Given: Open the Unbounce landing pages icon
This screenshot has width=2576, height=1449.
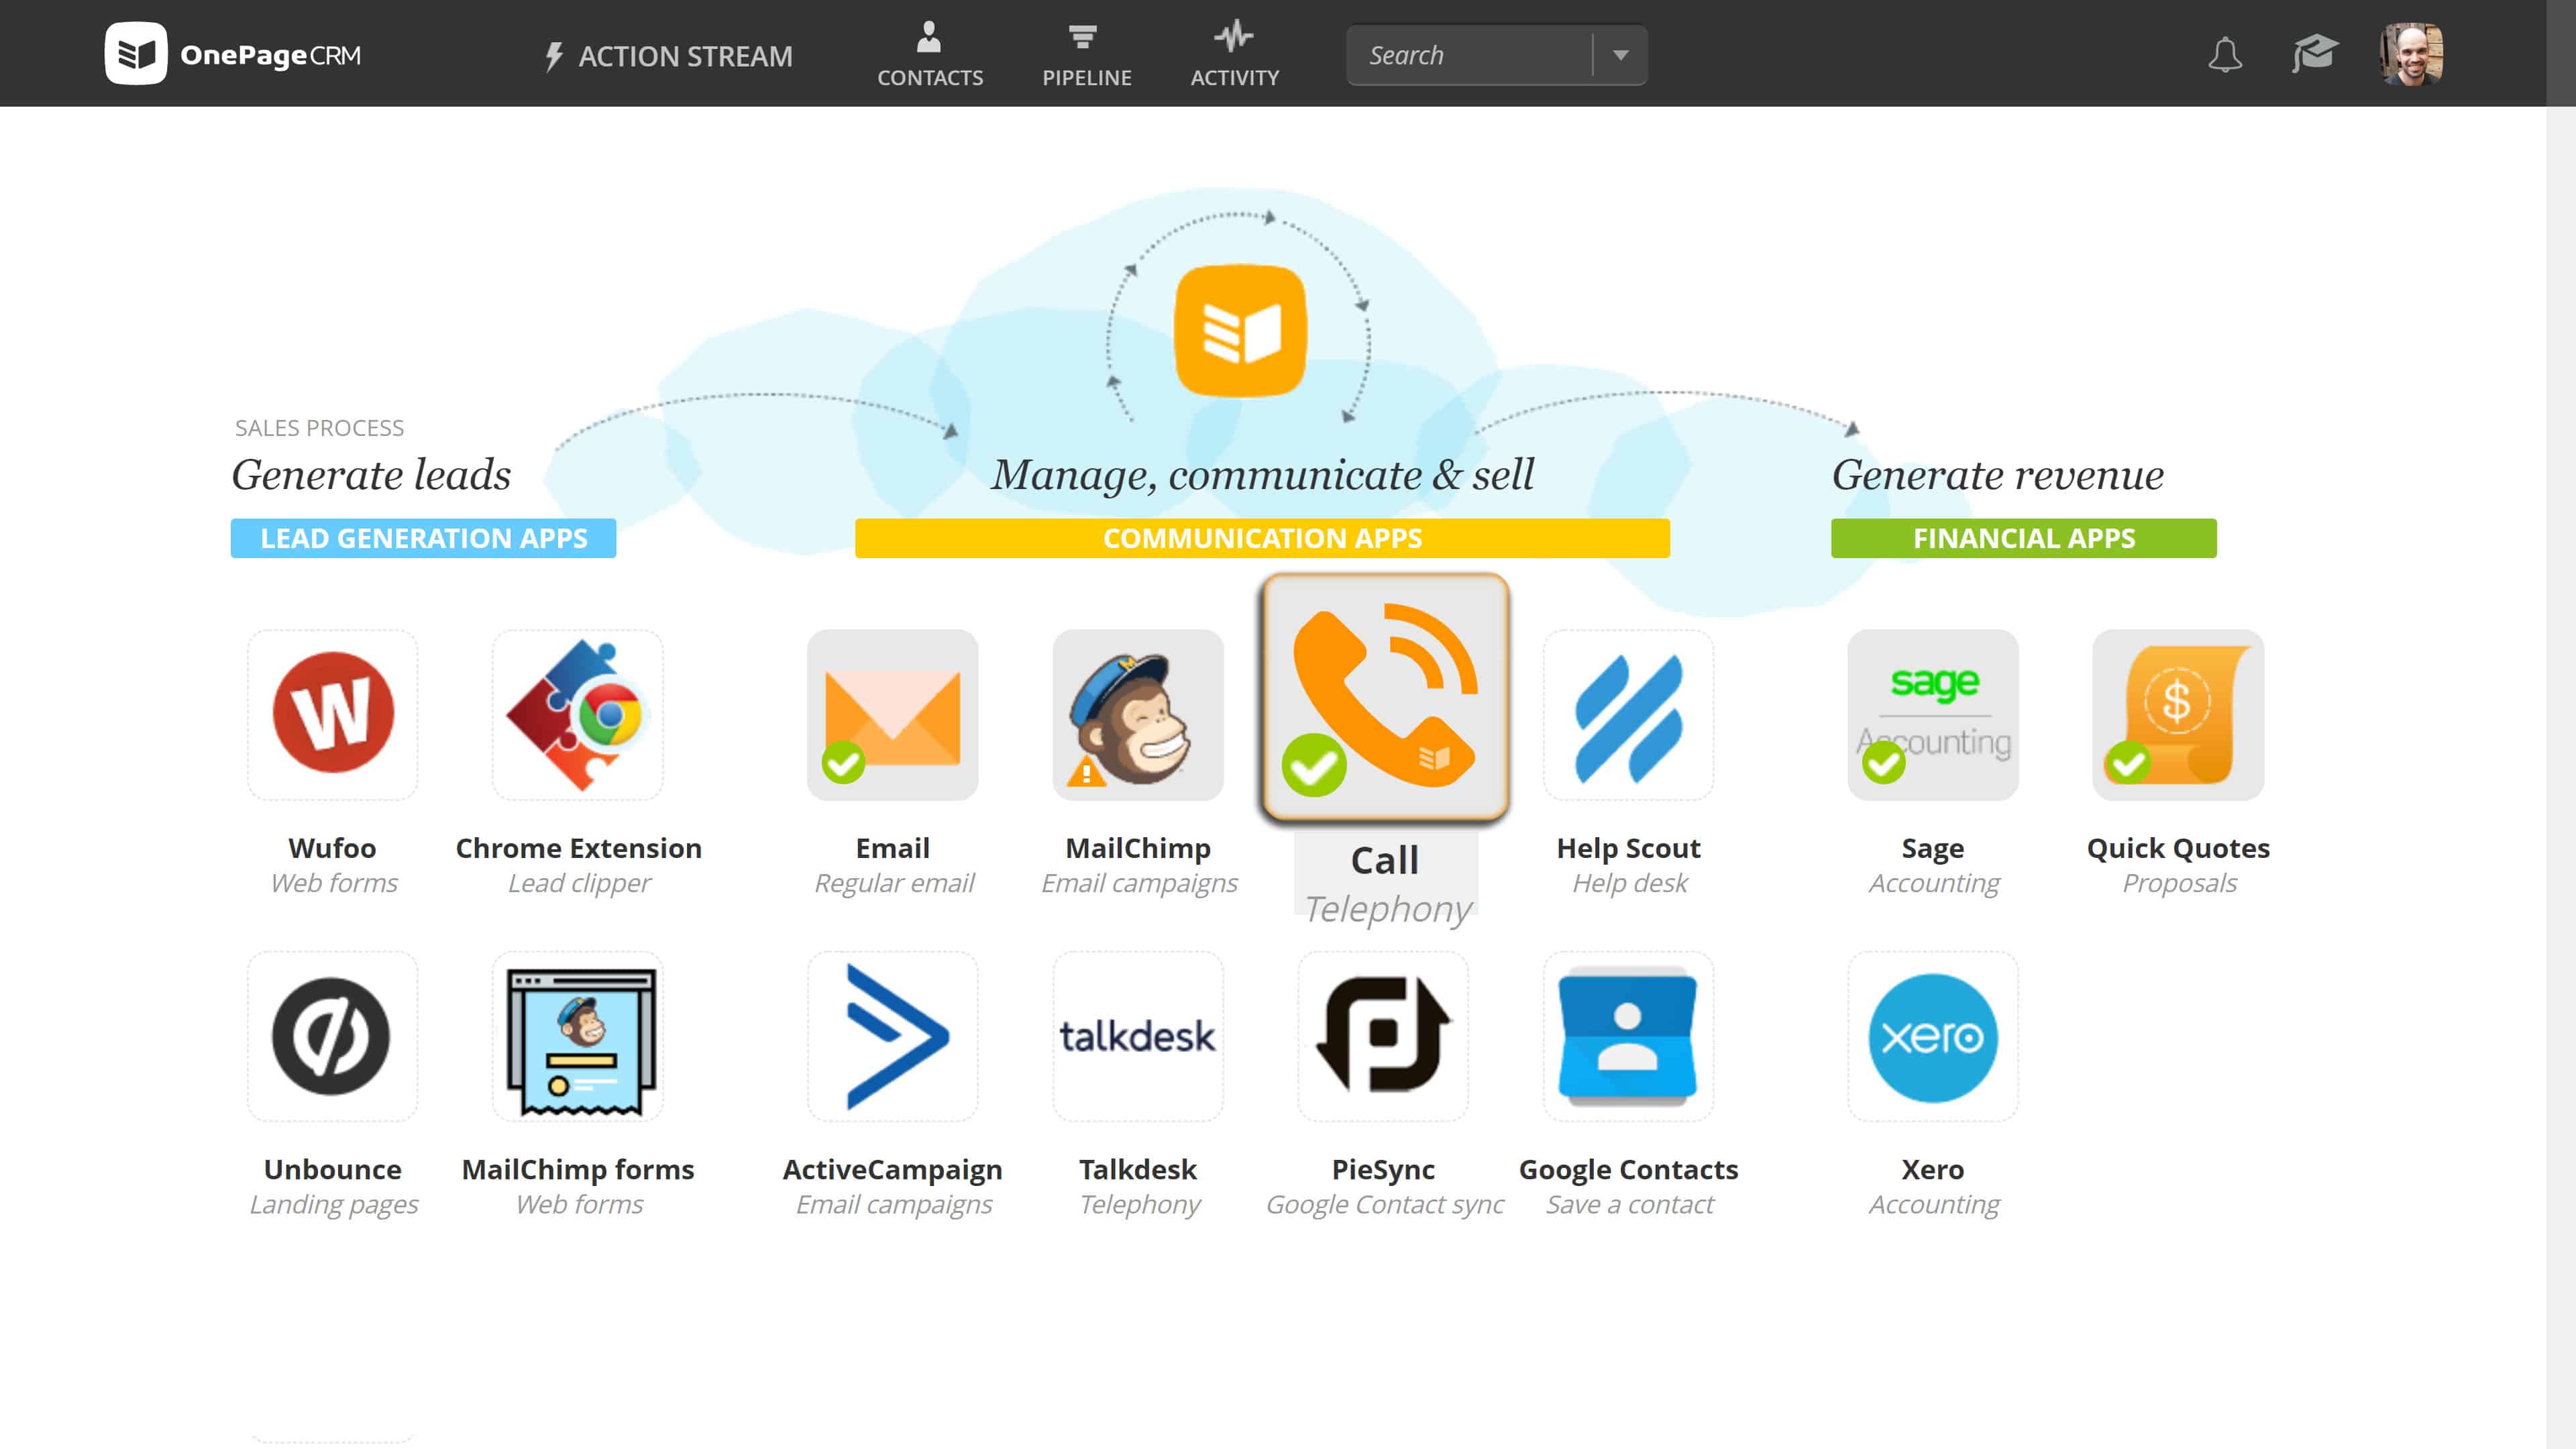Looking at the screenshot, I should pyautogui.click(x=333, y=1036).
